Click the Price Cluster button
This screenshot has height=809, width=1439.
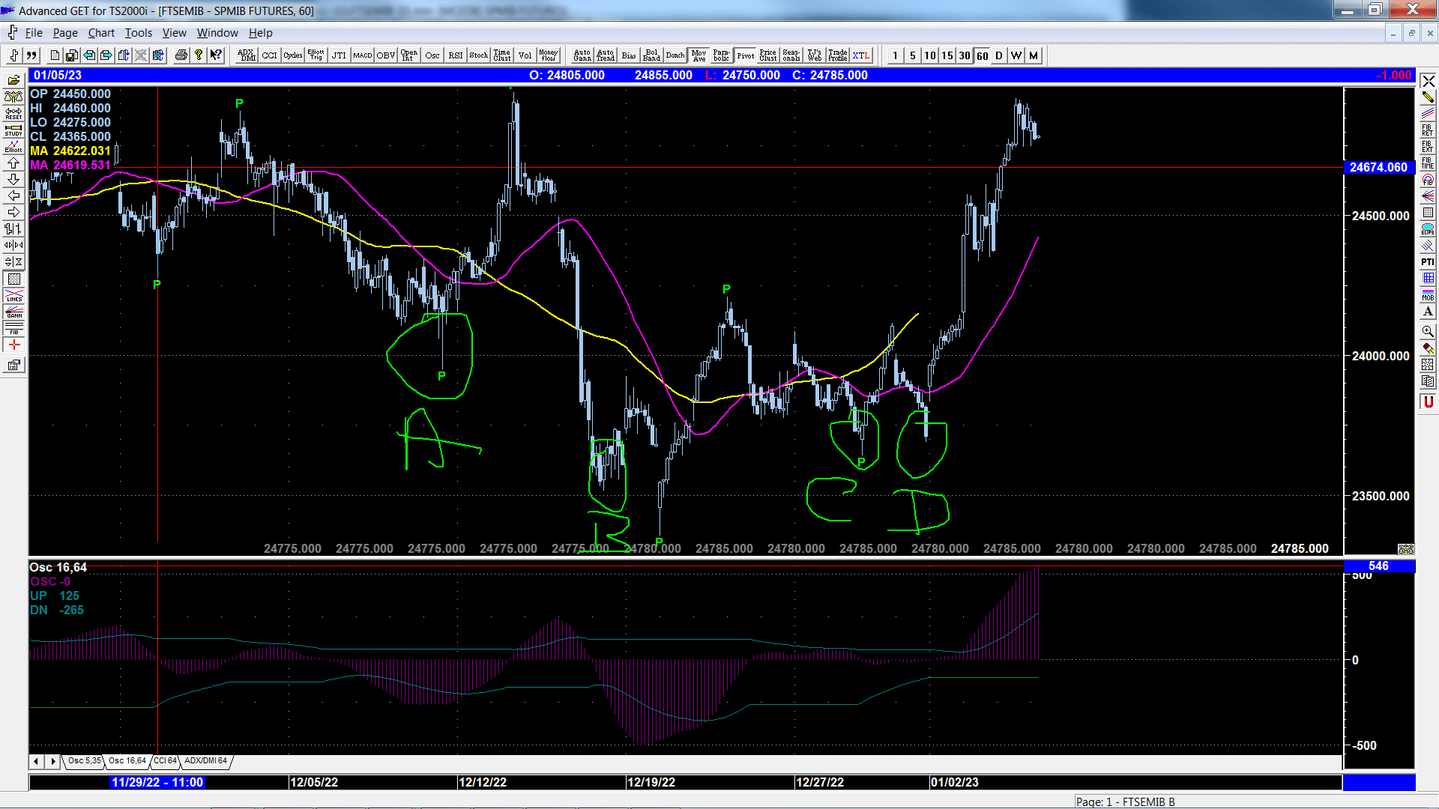[x=768, y=55]
